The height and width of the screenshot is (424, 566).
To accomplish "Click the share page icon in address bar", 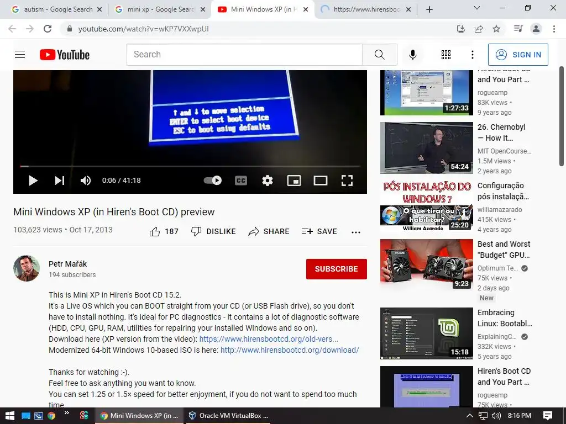I will click(479, 29).
